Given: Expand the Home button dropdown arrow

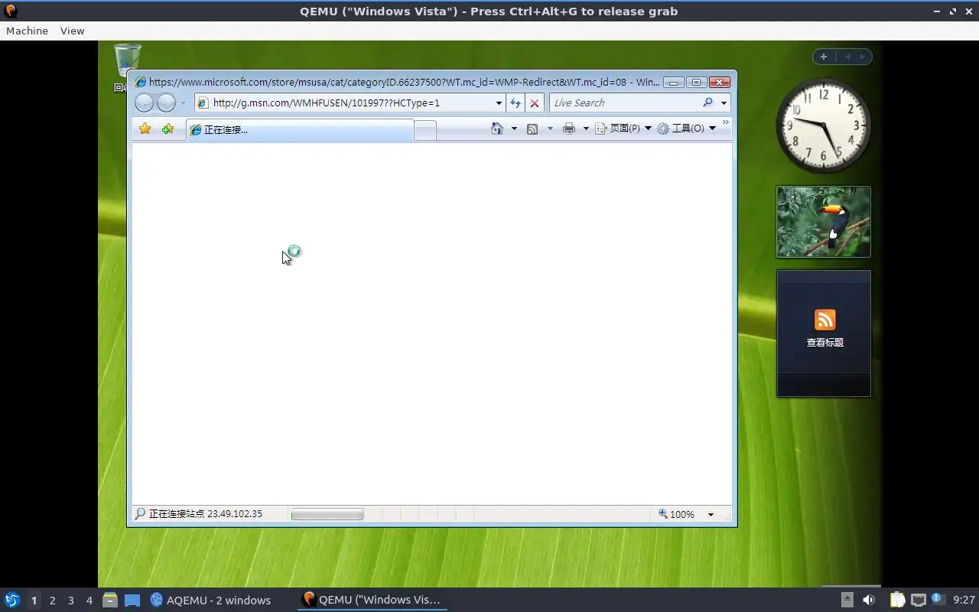Looking at the screenshot, I should point(514,129).
